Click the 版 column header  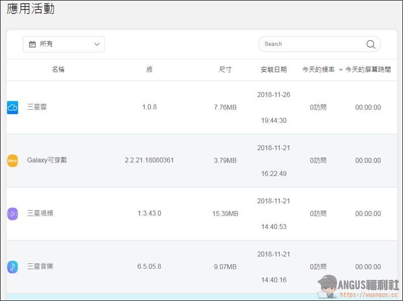tap(150, 70)
